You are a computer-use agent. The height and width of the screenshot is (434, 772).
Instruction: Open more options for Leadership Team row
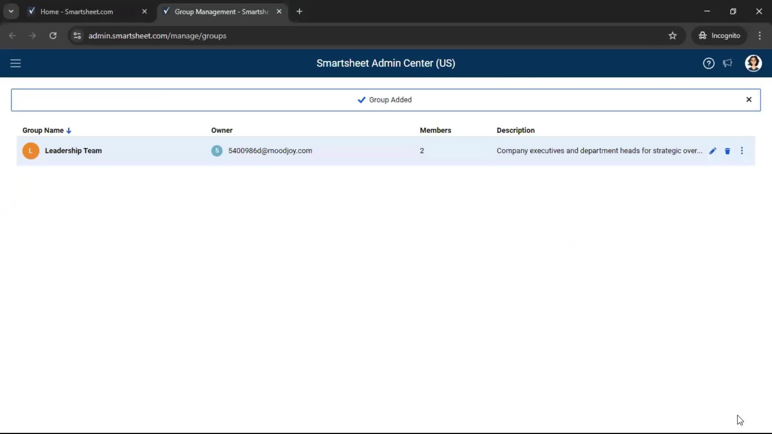pos(742,151)
